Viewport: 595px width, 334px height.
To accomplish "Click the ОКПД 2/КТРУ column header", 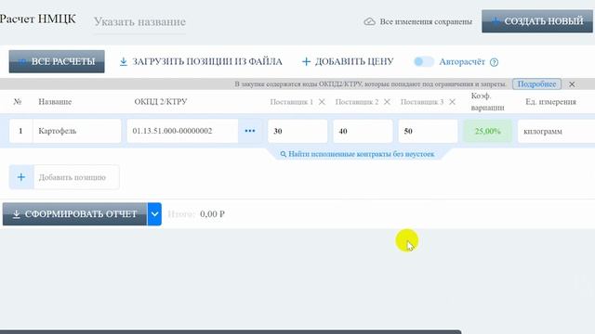I will pos(161,102).
